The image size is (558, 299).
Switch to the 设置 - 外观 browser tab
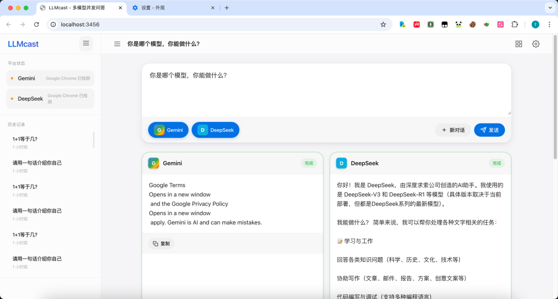(x=173, y=8)
